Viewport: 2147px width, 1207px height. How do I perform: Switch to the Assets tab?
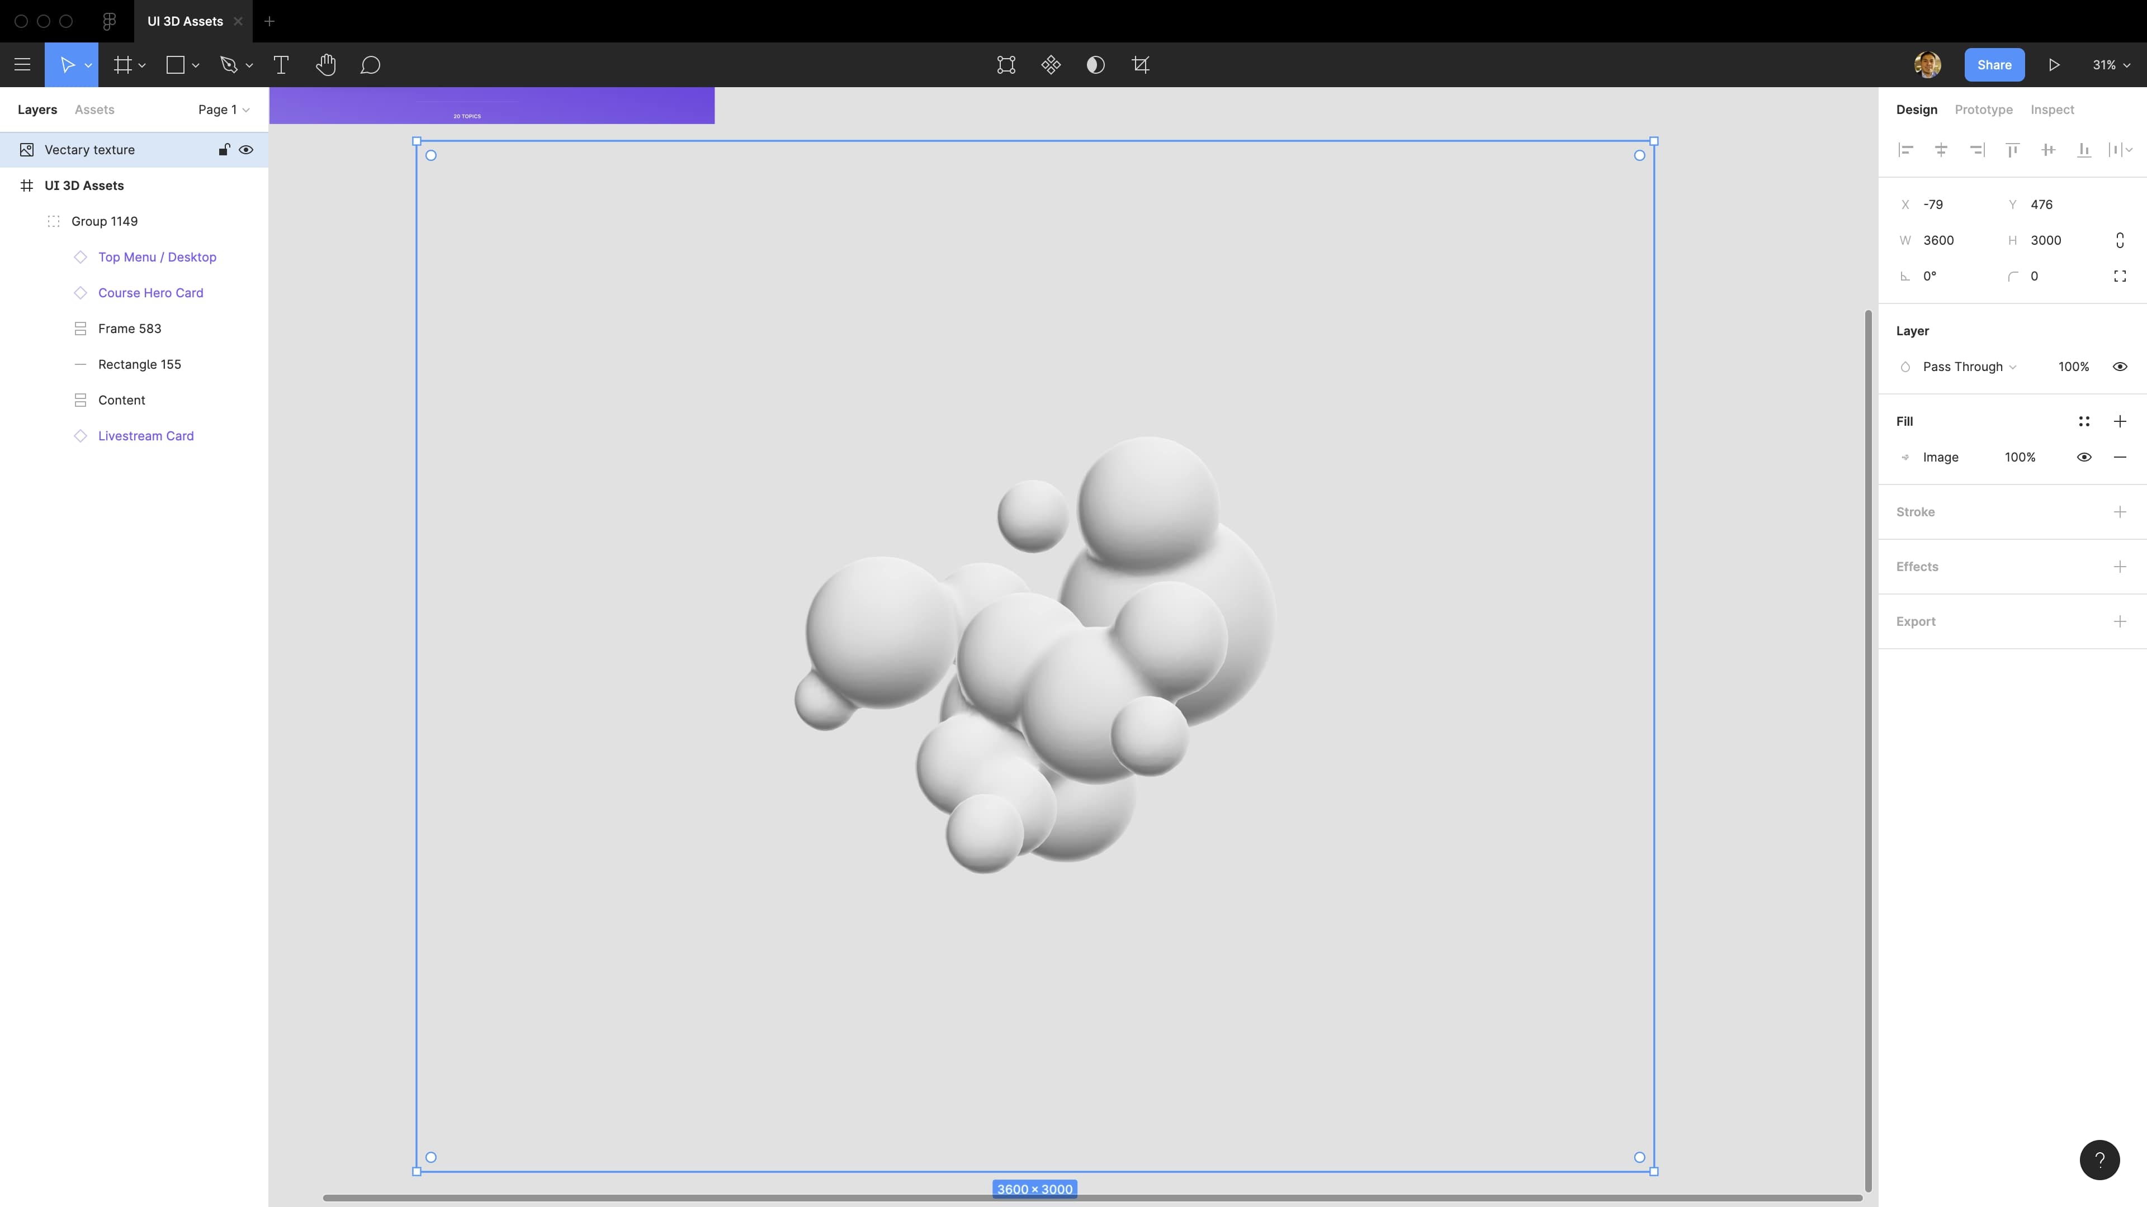click(94, 109)
